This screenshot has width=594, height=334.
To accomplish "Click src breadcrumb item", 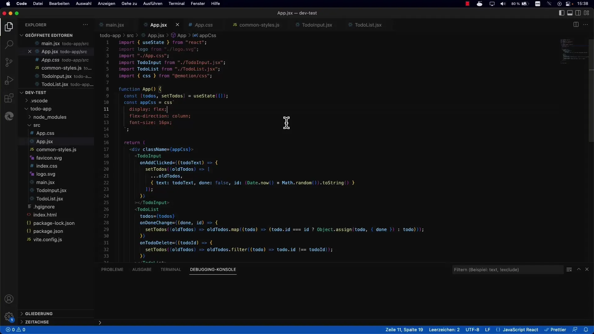I will coord(130,35).
